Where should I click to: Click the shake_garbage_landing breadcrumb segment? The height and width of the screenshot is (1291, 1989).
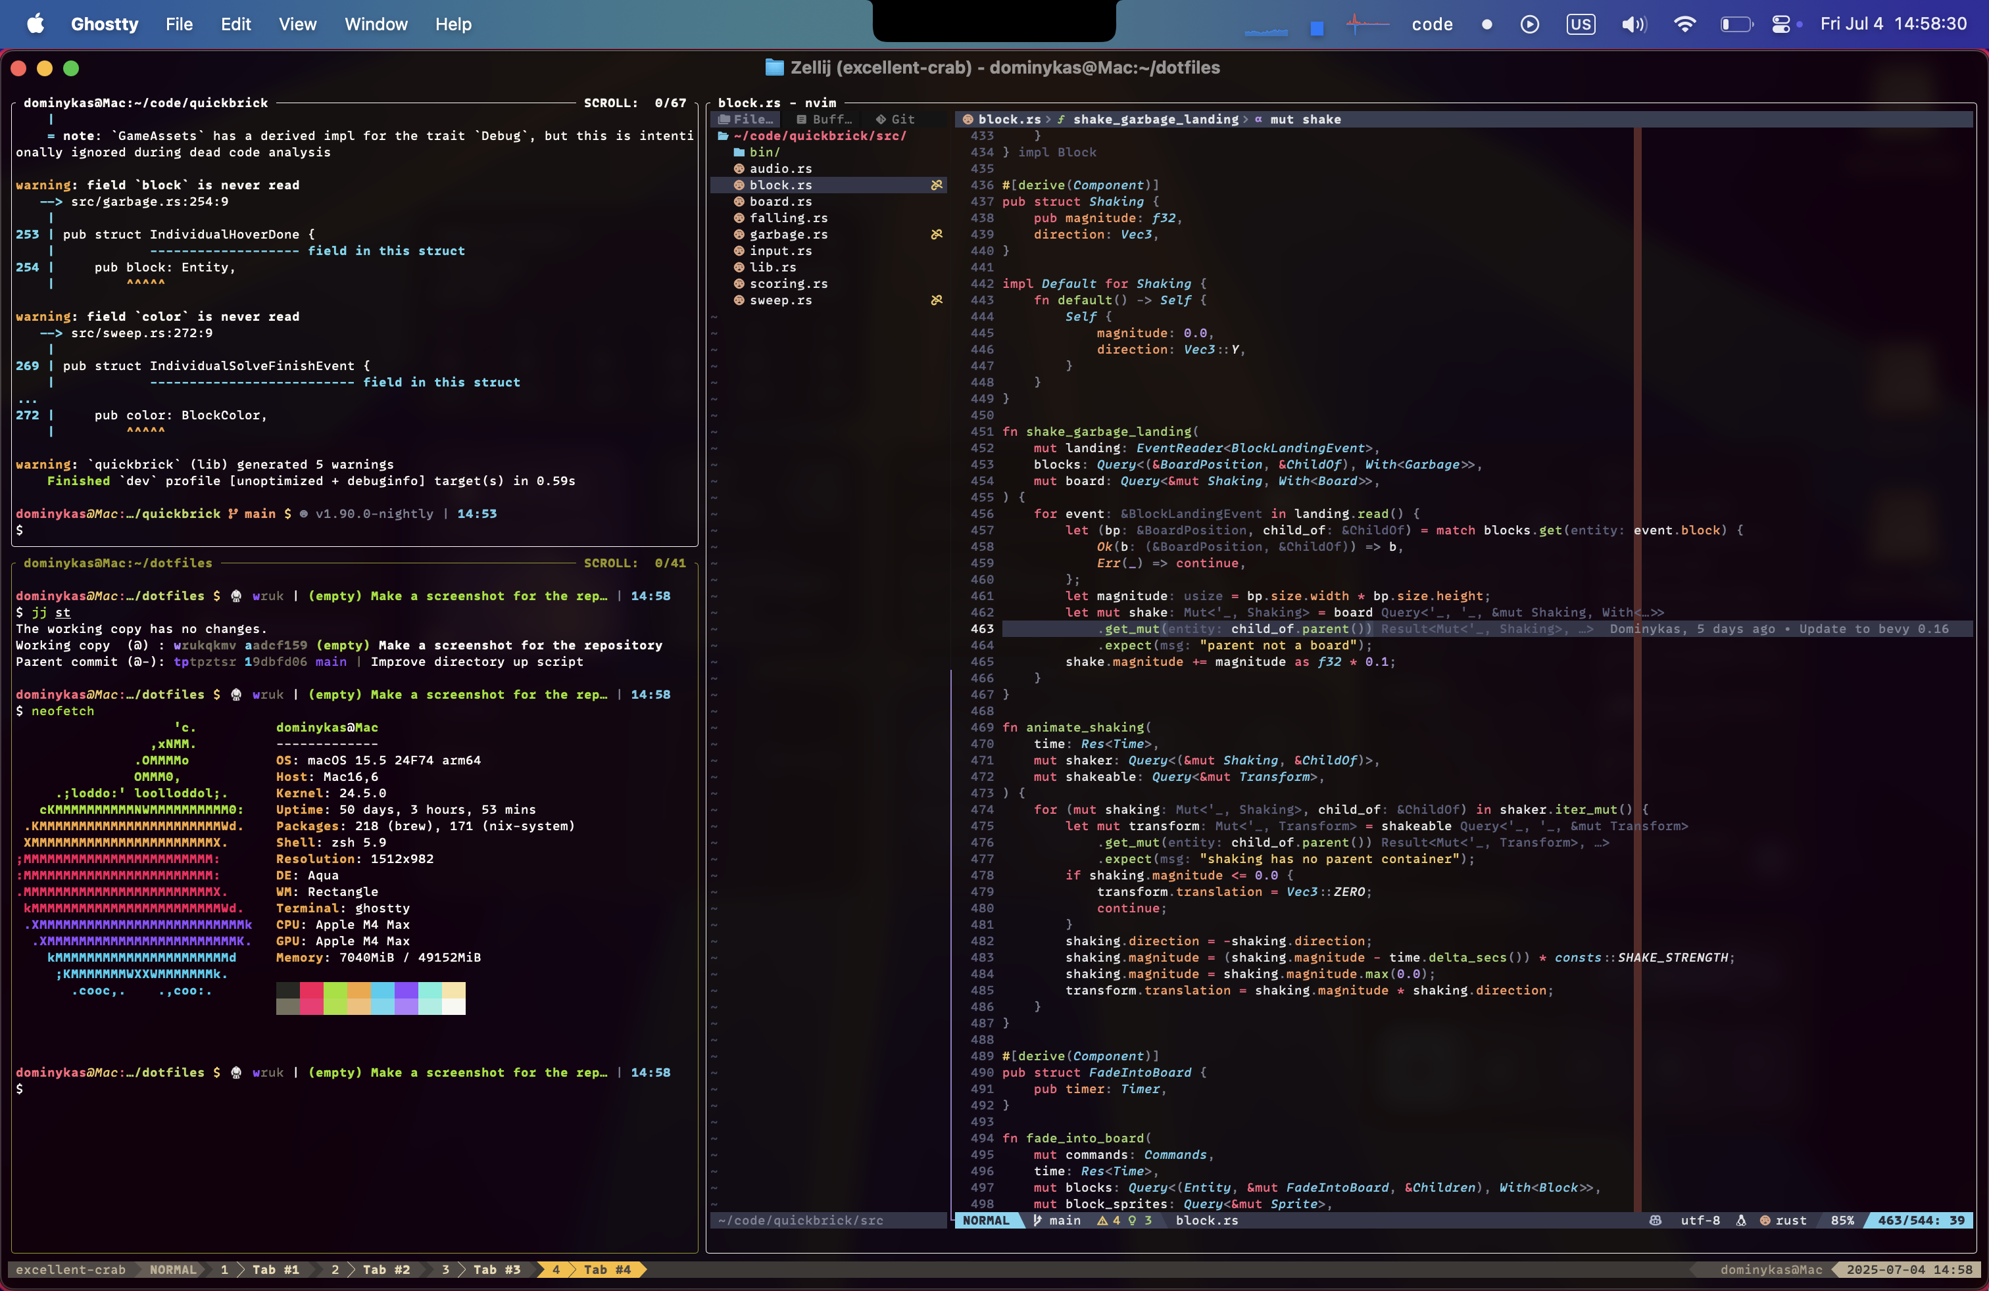(1155, 120)
